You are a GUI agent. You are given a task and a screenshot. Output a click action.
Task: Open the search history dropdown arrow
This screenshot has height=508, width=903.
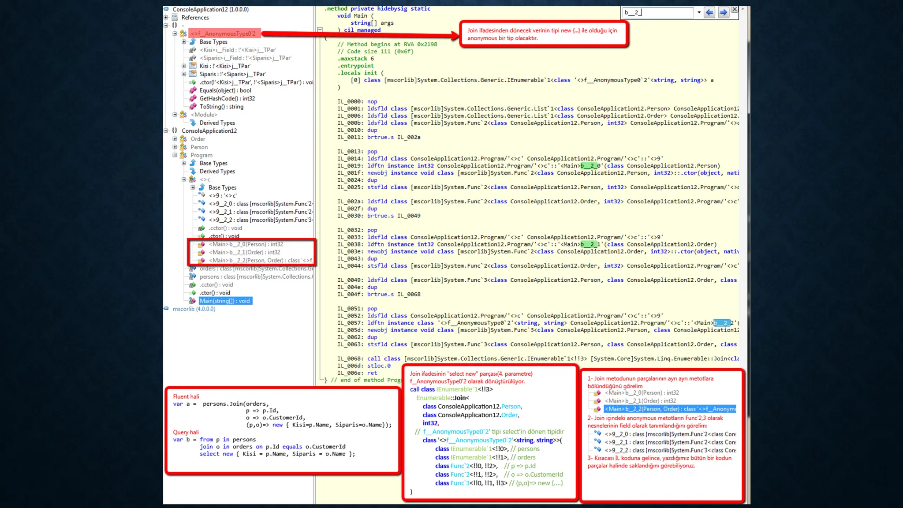[699, 12]
